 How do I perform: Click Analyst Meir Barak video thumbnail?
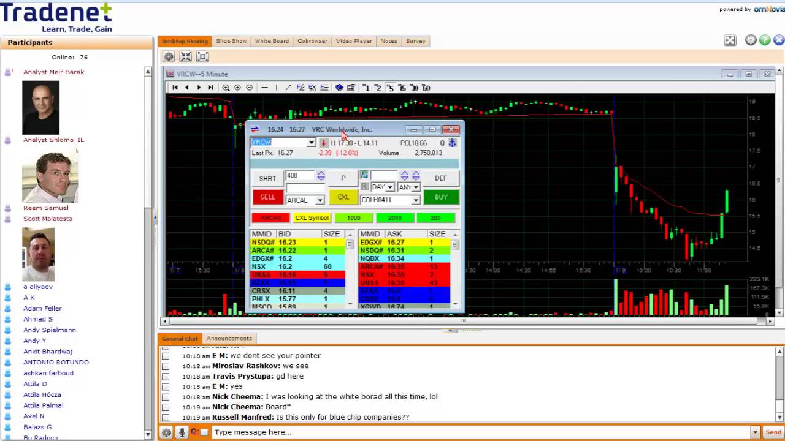(41, 107)
